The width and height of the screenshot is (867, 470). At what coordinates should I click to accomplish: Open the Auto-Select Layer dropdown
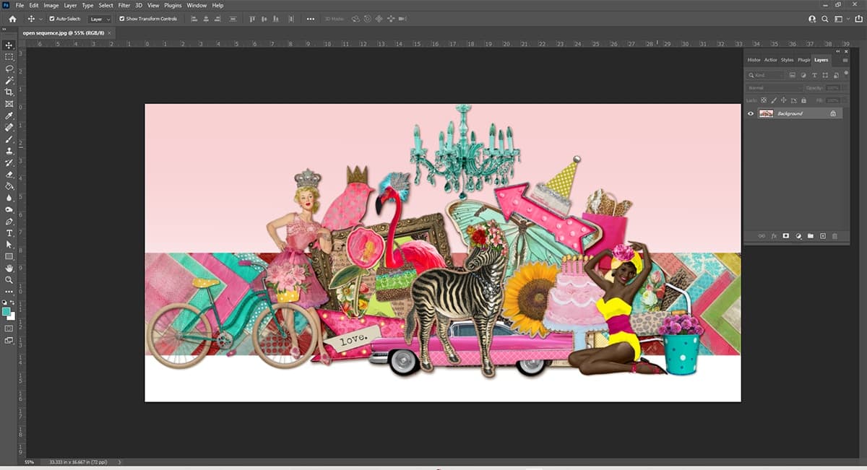[100, 19]
